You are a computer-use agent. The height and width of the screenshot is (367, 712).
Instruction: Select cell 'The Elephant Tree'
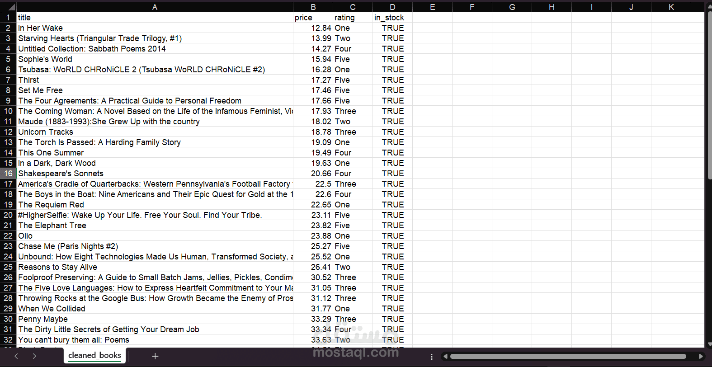pyautogui.click(x=155, y=226)
